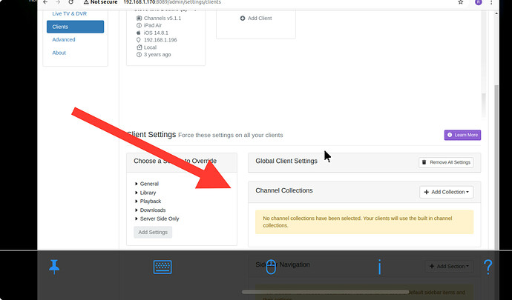The width and height of the screenshot is (512, 300).
Task: Click the mouse icon in overlay bar
Action: pyautogui.click(x=272, y=267)
